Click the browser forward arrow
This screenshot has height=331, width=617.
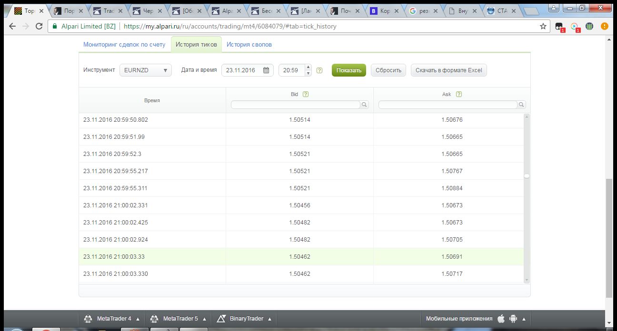pos(25,27)
